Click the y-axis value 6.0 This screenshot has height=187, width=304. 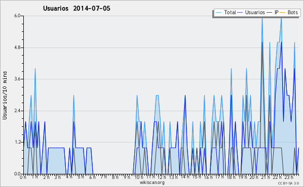17,16
